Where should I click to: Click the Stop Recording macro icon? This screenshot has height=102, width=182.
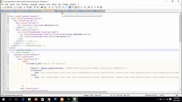click(92, 7)
